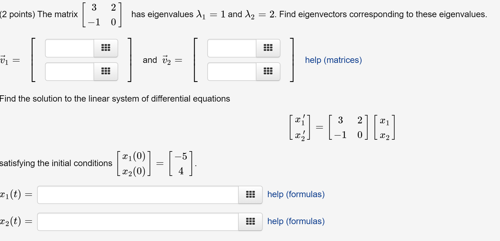Click the matrix in the problem statement heading
Screen dimensions: 500x241
102,14
